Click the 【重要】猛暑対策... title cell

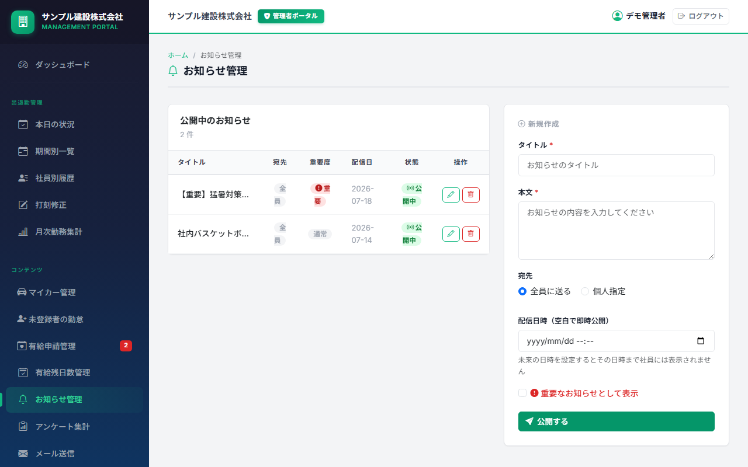click(x=213, y=194)
